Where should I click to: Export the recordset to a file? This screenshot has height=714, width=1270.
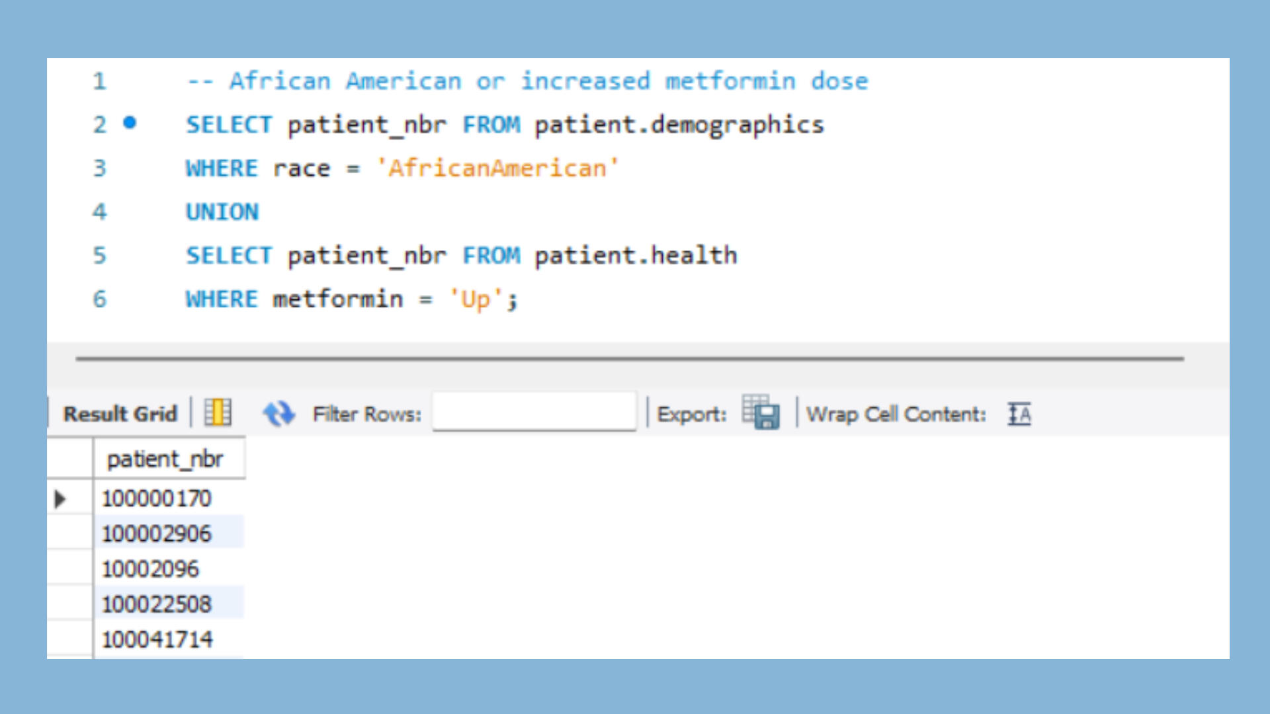761,413
